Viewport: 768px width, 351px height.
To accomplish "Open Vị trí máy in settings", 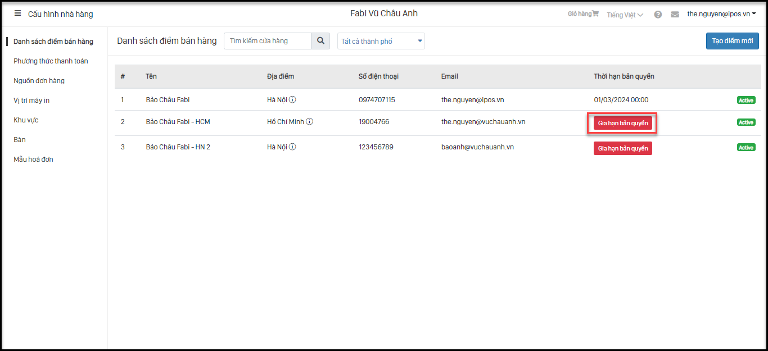I will 31,101.
